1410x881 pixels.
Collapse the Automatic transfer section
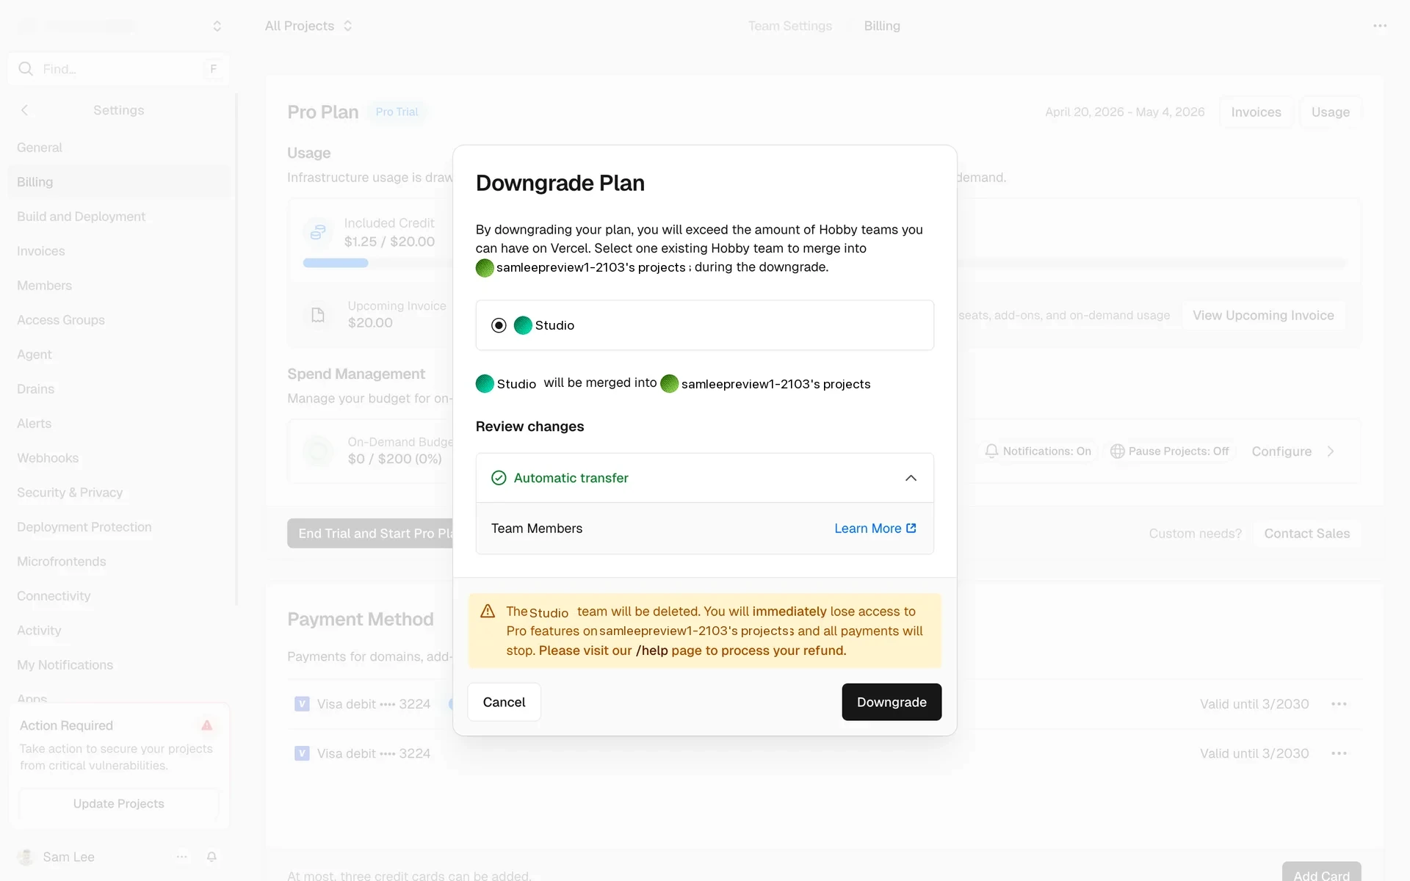(911, 478)
